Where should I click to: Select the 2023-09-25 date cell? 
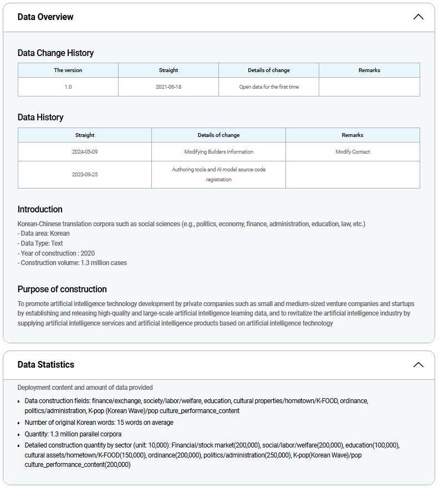tap(85, 175)
